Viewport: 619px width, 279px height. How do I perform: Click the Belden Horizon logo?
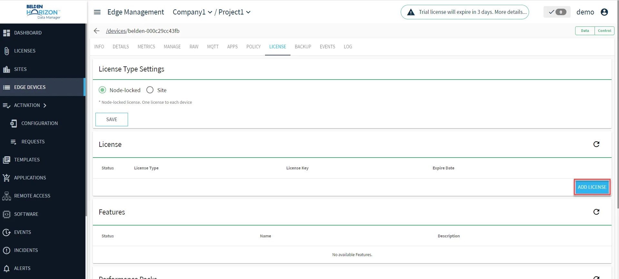pos(43,12)
